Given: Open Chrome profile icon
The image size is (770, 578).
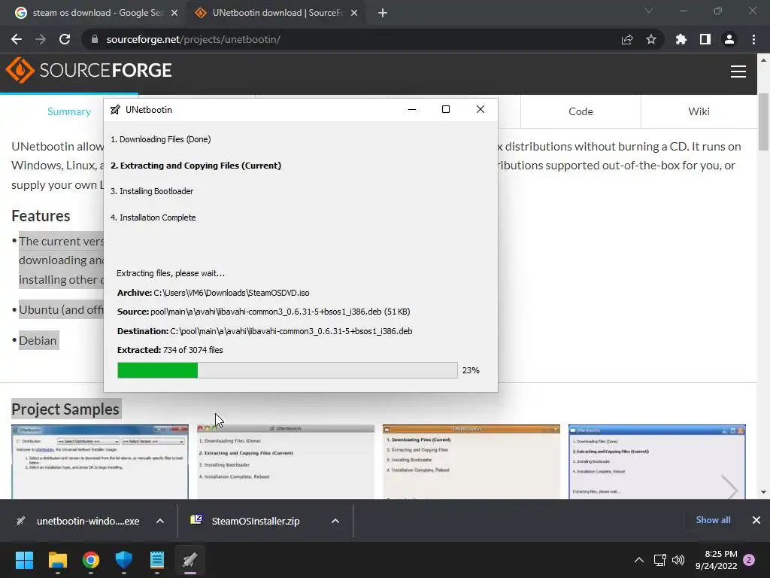Looking at the screenshot, I should click(729, 39).
